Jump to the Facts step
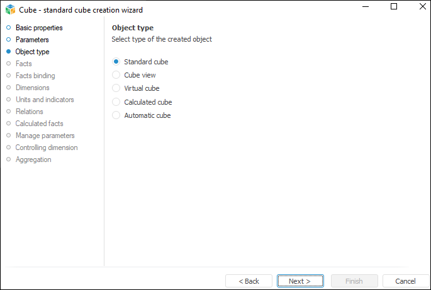This screenshot has height=290, width=431. tap(23, 64)
